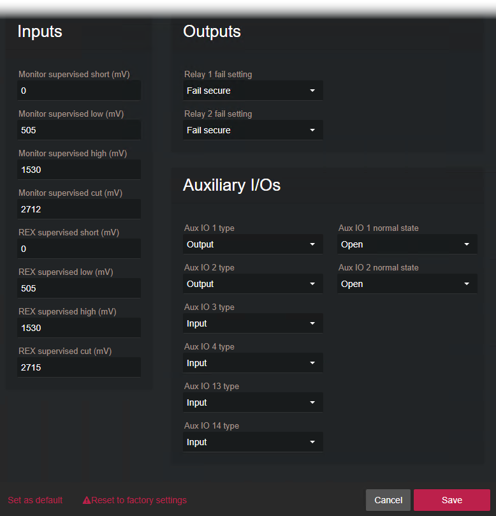Open Aux IO 2 normal state dropdown
The width and height of the screenshot is (496, 516).
point(407,284)
